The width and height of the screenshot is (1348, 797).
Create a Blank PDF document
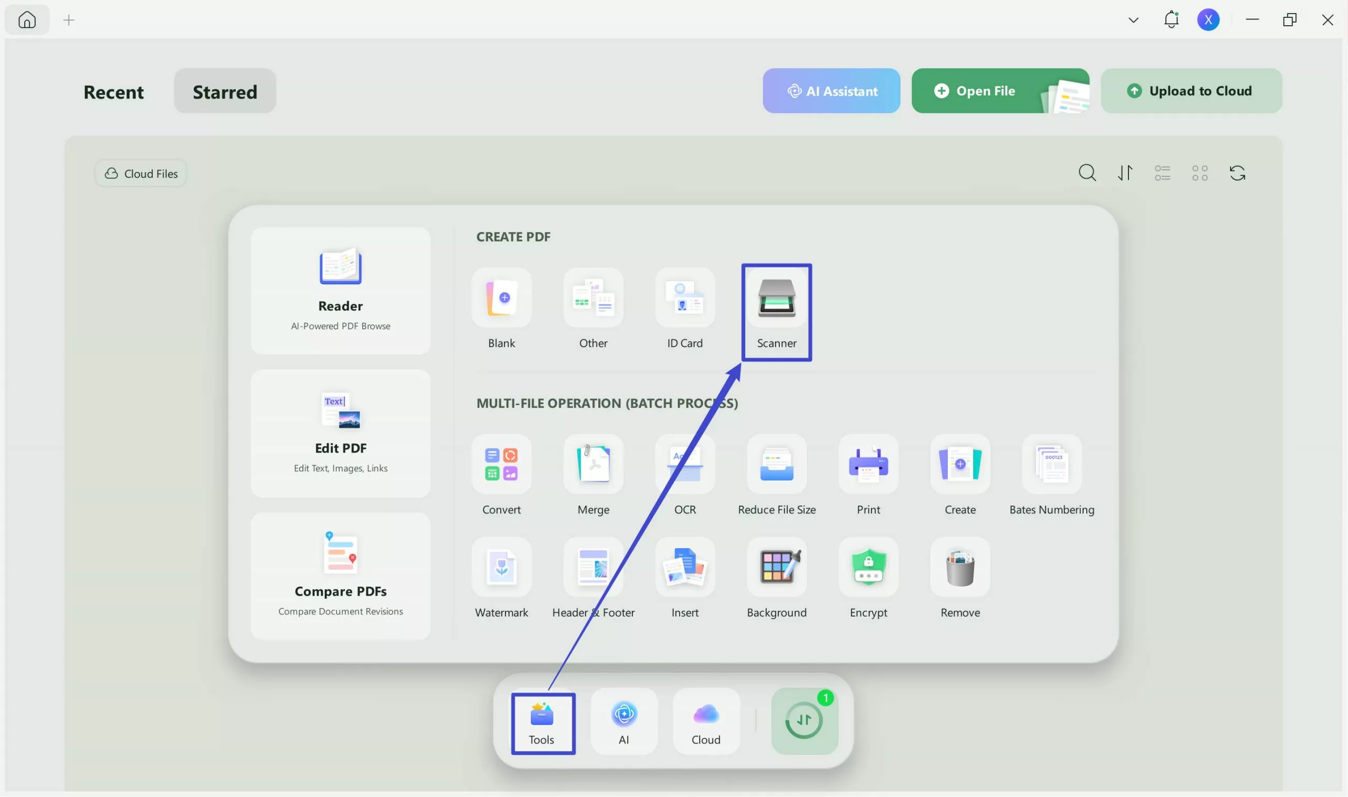pyautogui.click(x=501, y=309)
